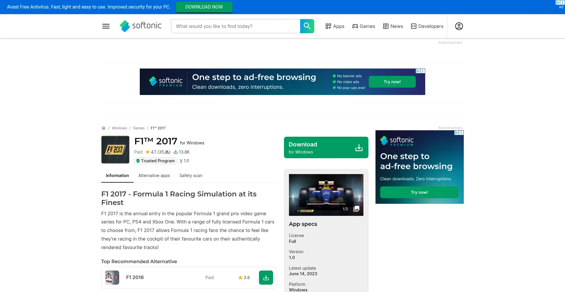Open the News menu
Image resolution: width=565 pixels, height=292 pixels.
point(393,26)
